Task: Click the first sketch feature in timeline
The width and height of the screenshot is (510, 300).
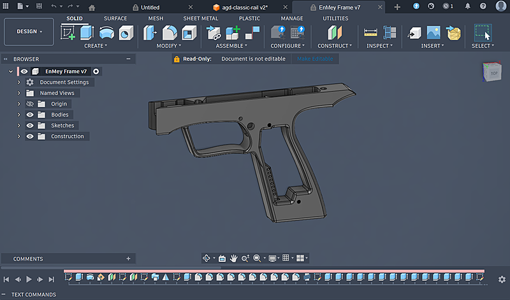Action: [x=68, y=277]
